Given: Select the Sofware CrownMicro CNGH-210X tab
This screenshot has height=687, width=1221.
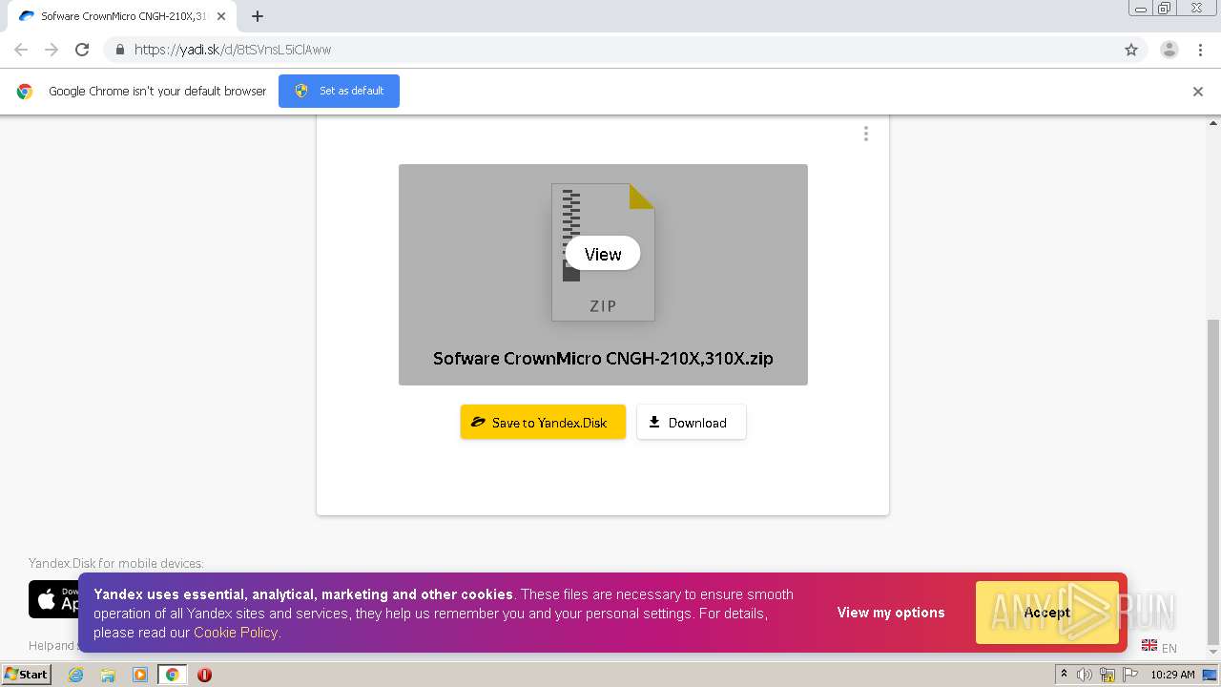Looking at the screenshot, I should click(x=120, y=16).
